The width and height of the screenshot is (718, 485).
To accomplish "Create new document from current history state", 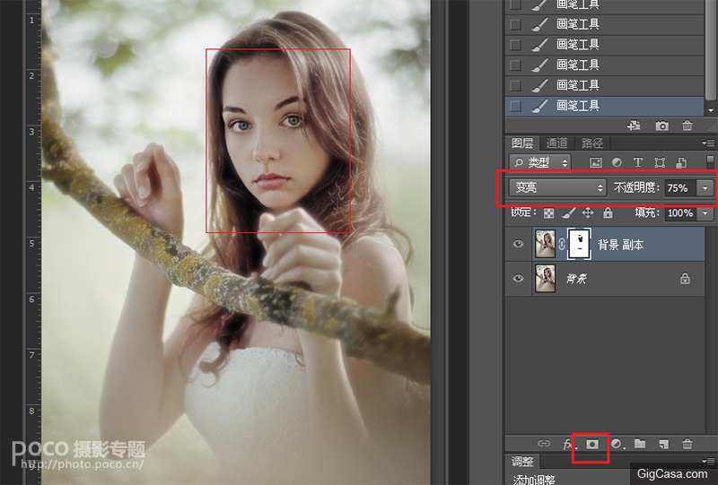I will [634, 126].
